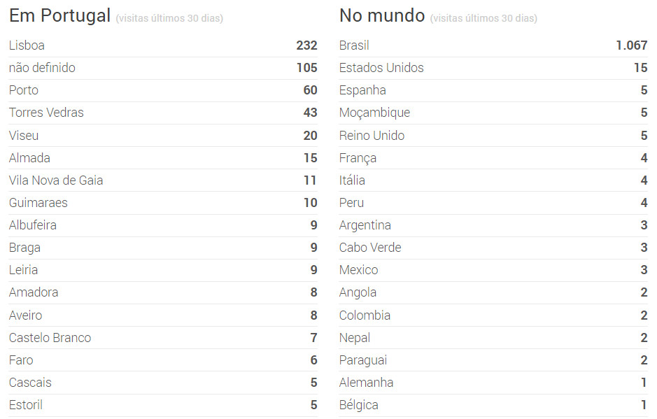This screenshot has width=657, height=419.
Task: Select the Vila Nova de Gaia row
Action: tap(163, 180)
